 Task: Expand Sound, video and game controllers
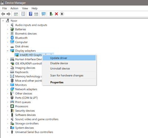pyautogui.click(x=7, y=119)
